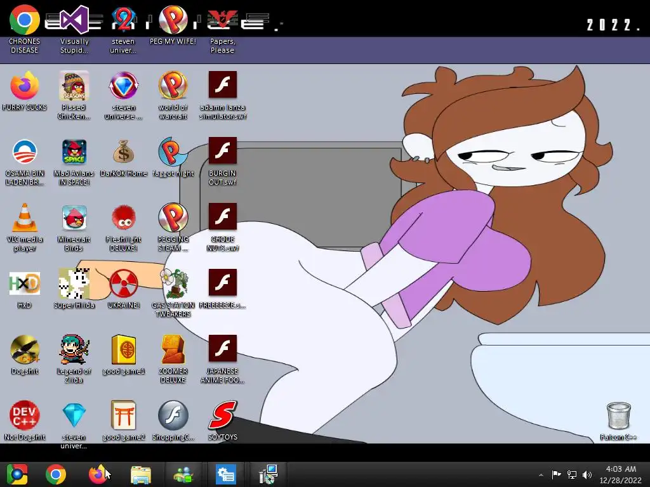650x487 pixels.
Task: Switch to the Messenger taskbar button
Action: (183, 474)
